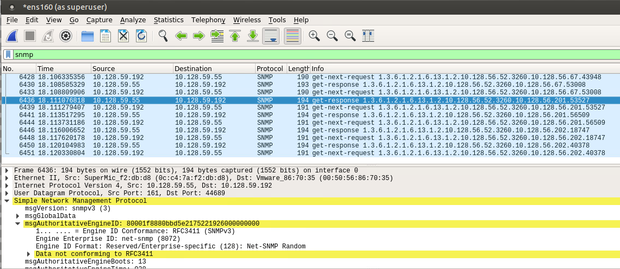The width and height of the screenshot is (620, 269).
Task: Find a packet with magnifier icon
Action: 163,36
